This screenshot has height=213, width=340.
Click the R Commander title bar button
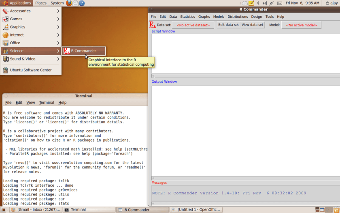point(152,9)
